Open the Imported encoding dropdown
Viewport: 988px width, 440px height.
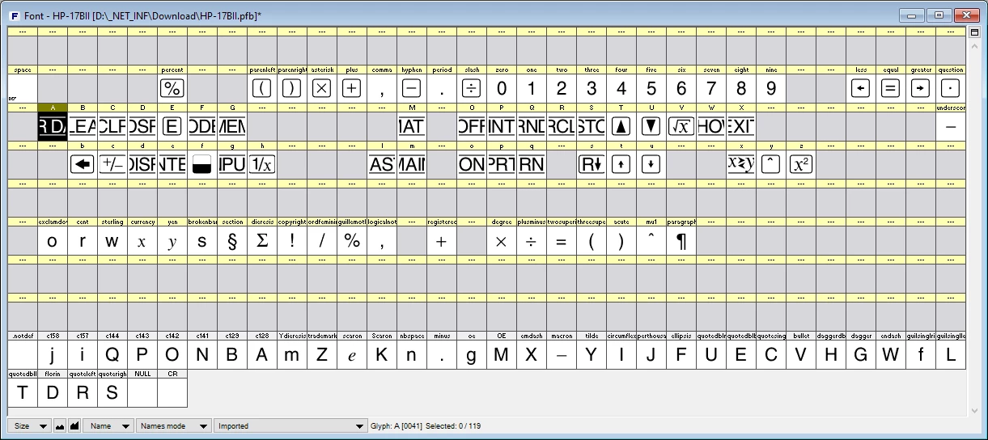click(x=290, y=425)
